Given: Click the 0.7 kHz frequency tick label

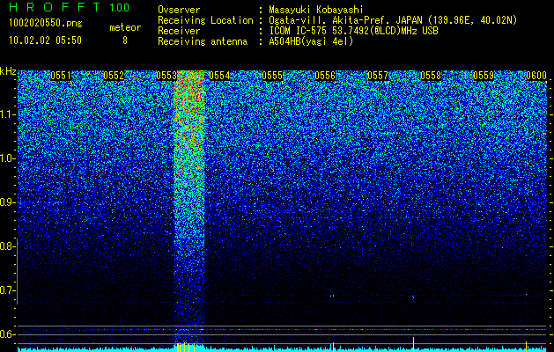Looking at the screenshot, I should point(7,290).
